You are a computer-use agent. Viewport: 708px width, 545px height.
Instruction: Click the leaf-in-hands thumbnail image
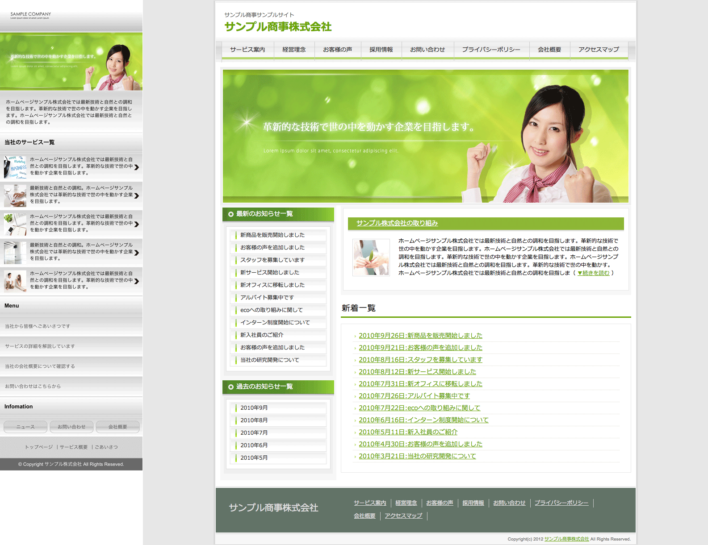(x=371, y=258)
